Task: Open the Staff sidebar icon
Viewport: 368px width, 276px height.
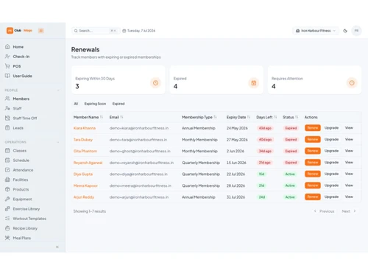Action: pyautogui.click(x=7, y=108)
